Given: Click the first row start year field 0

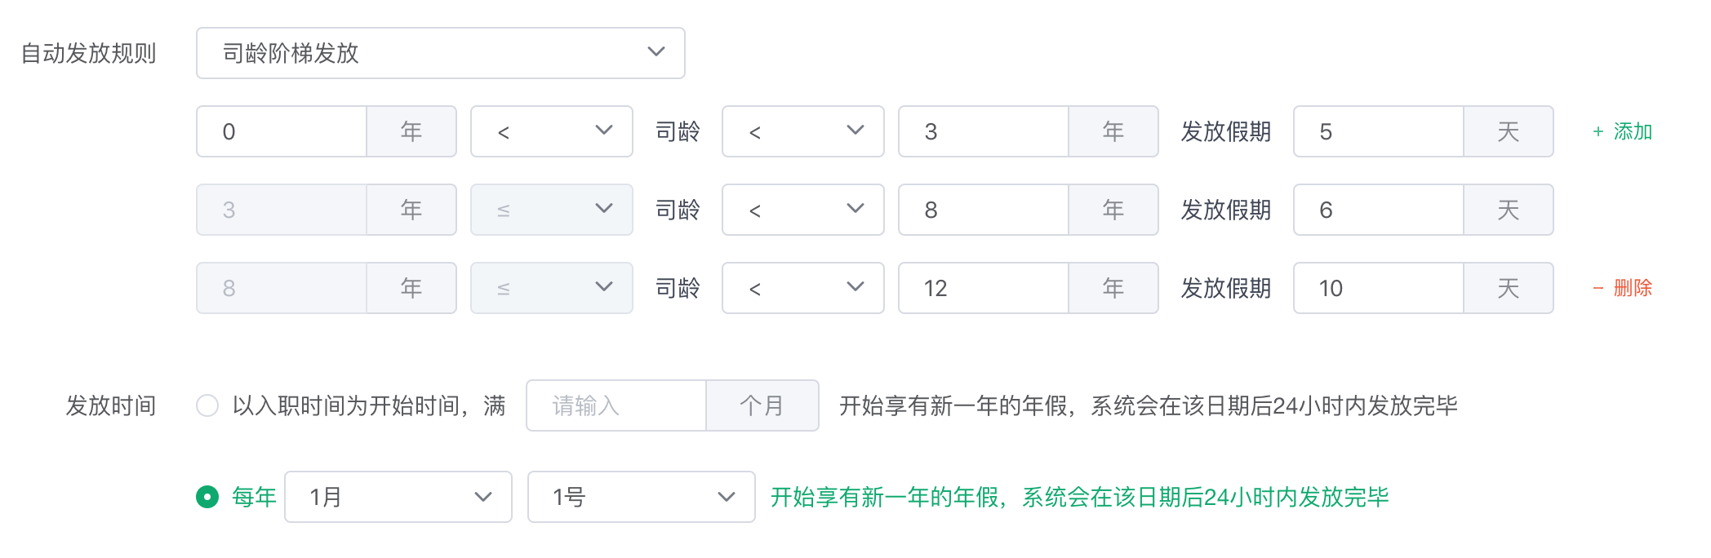Looking at the screenshot, I should coord(282,131).
